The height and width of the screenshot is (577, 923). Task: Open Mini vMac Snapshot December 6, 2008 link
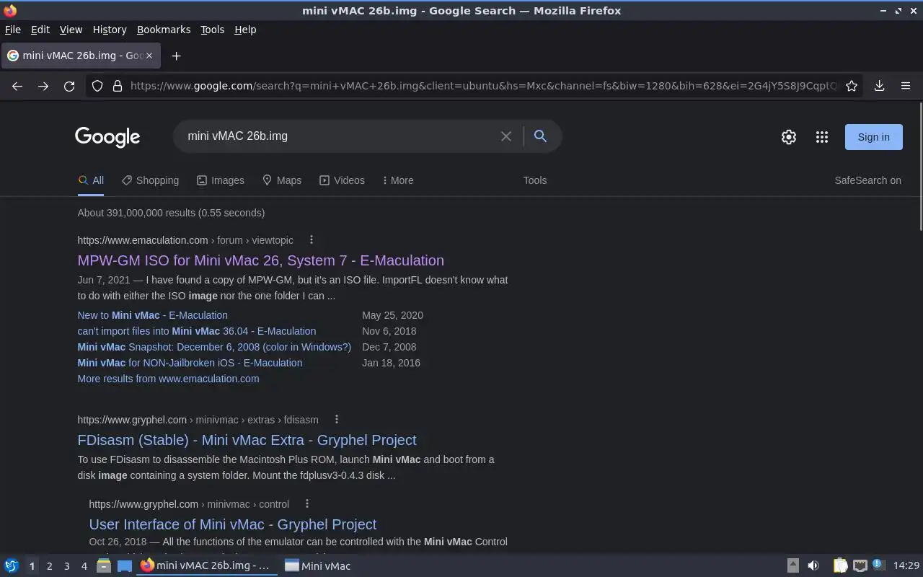click(x=214, y=347)
